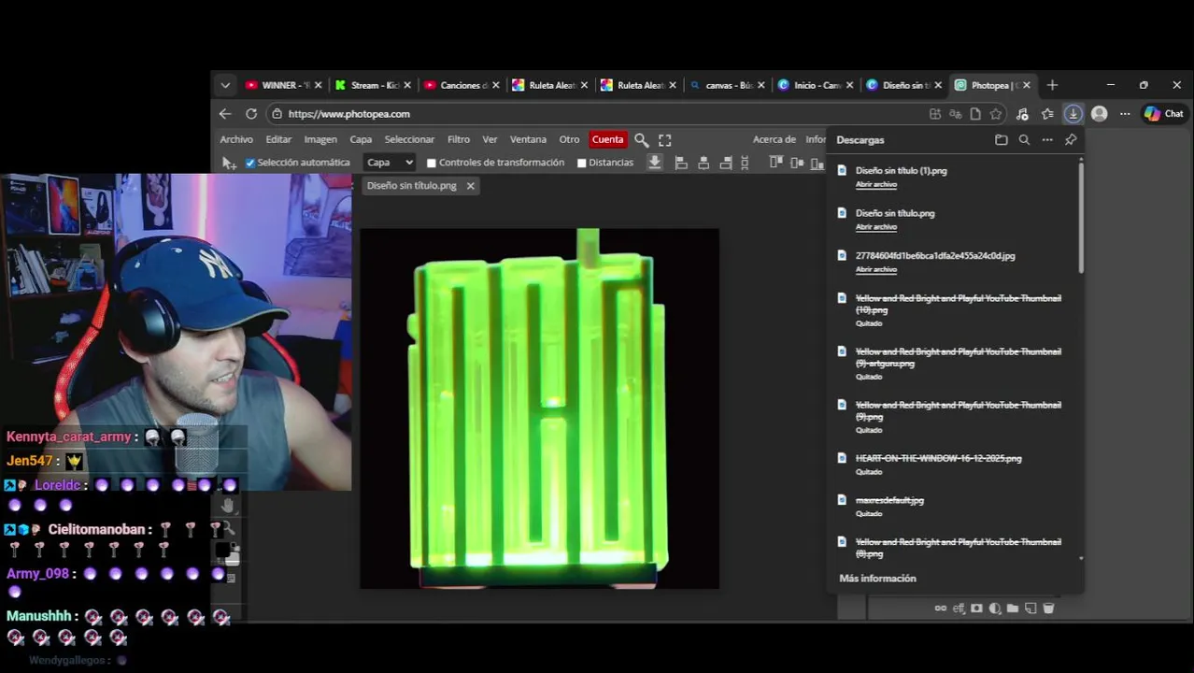Click the browser downloads toolbar icon
1194x673 pixels.
click(x=1073, y=113)
